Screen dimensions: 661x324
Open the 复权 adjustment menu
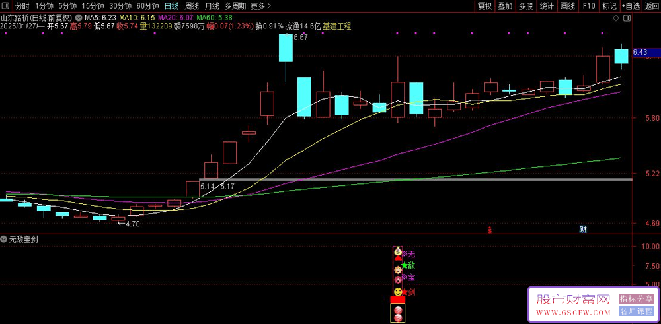[x=485, y=6]
